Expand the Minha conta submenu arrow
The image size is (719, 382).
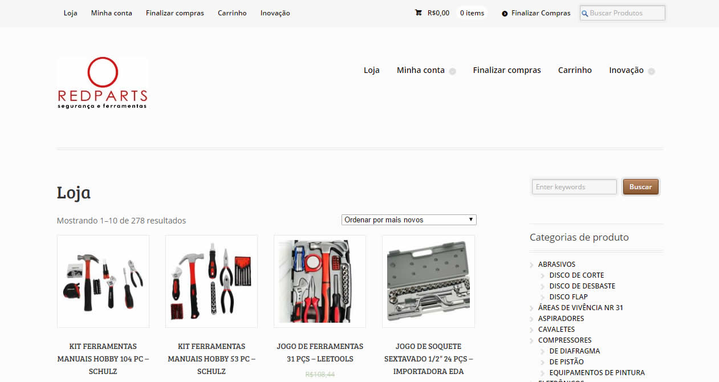point(452,71)
